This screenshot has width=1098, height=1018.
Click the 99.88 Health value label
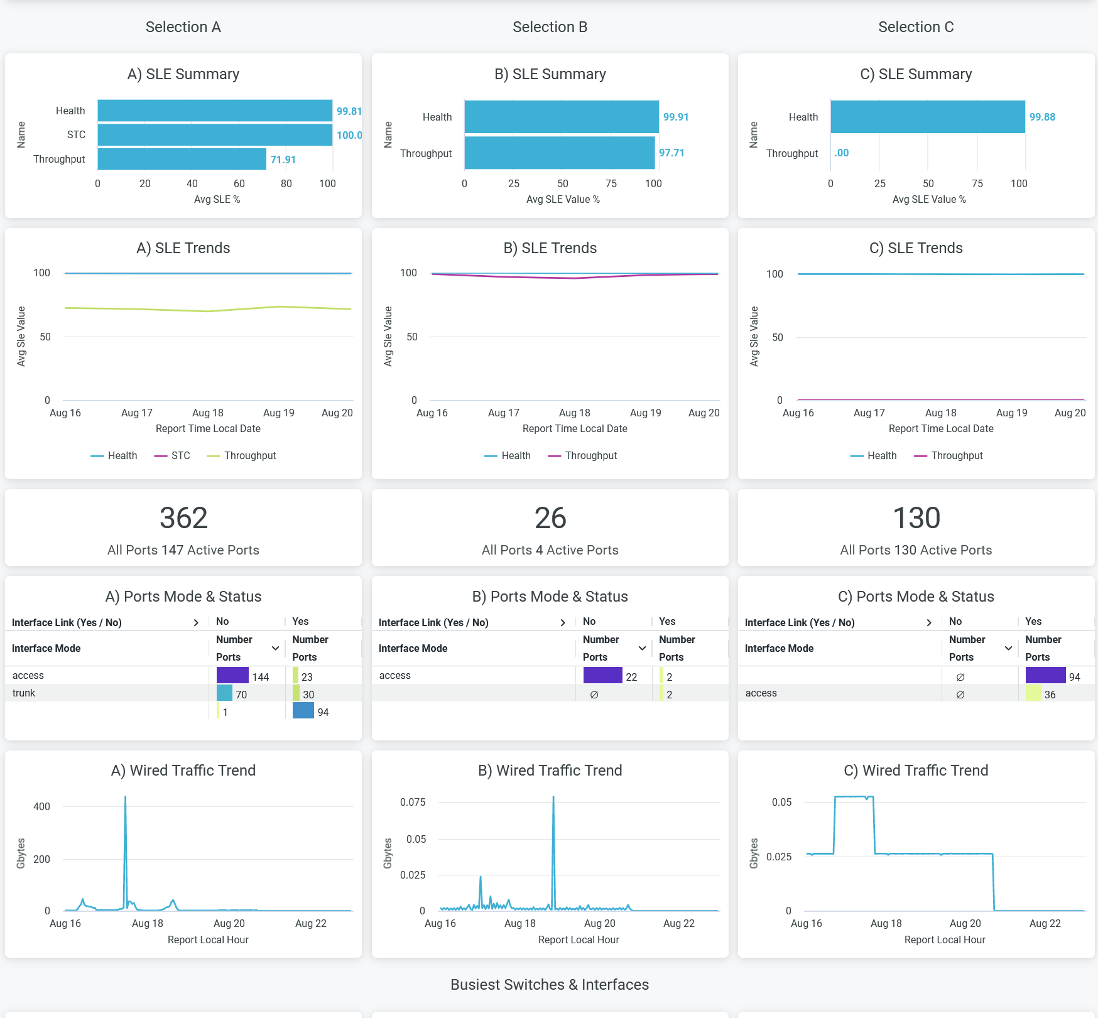[1042, 117]
